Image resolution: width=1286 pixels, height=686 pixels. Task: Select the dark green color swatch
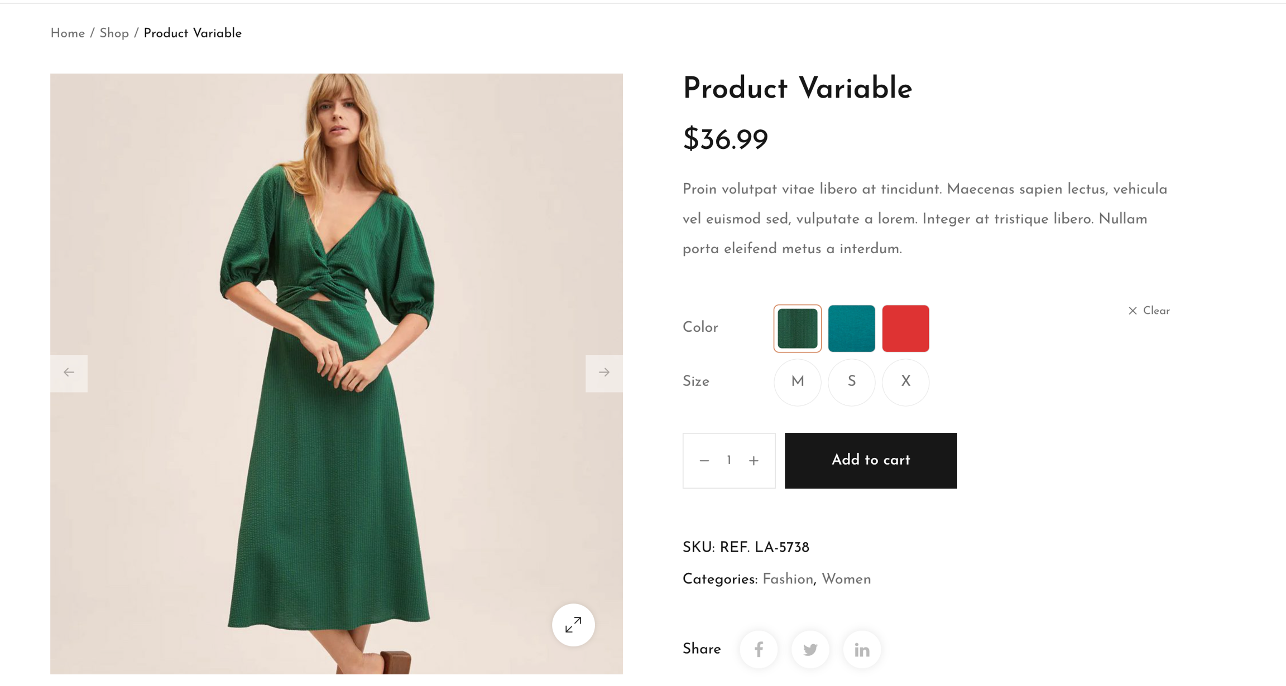click(x=798, y=328)
